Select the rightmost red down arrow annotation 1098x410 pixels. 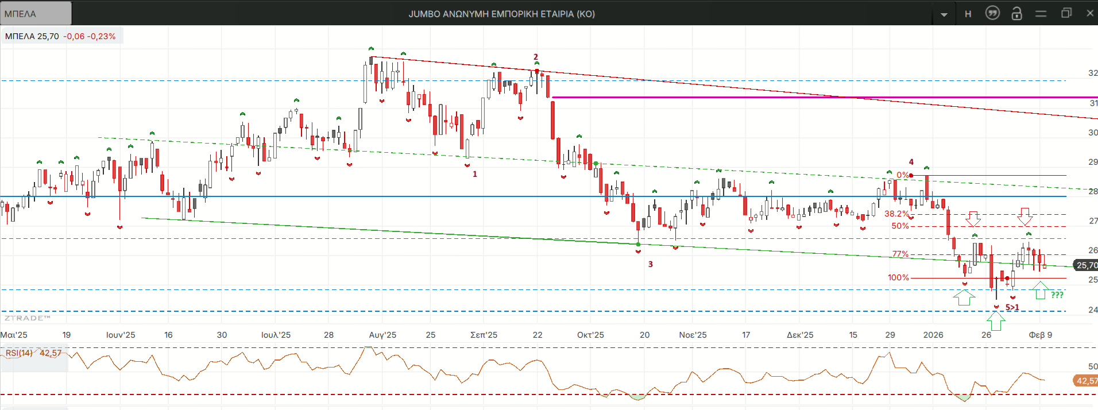pos(1025,216)
